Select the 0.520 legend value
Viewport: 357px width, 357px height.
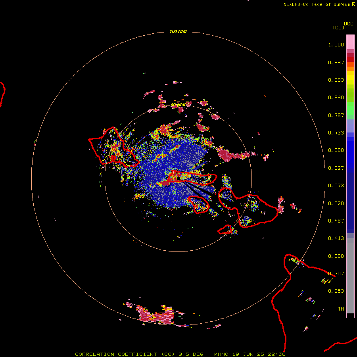tap(336, 203)
